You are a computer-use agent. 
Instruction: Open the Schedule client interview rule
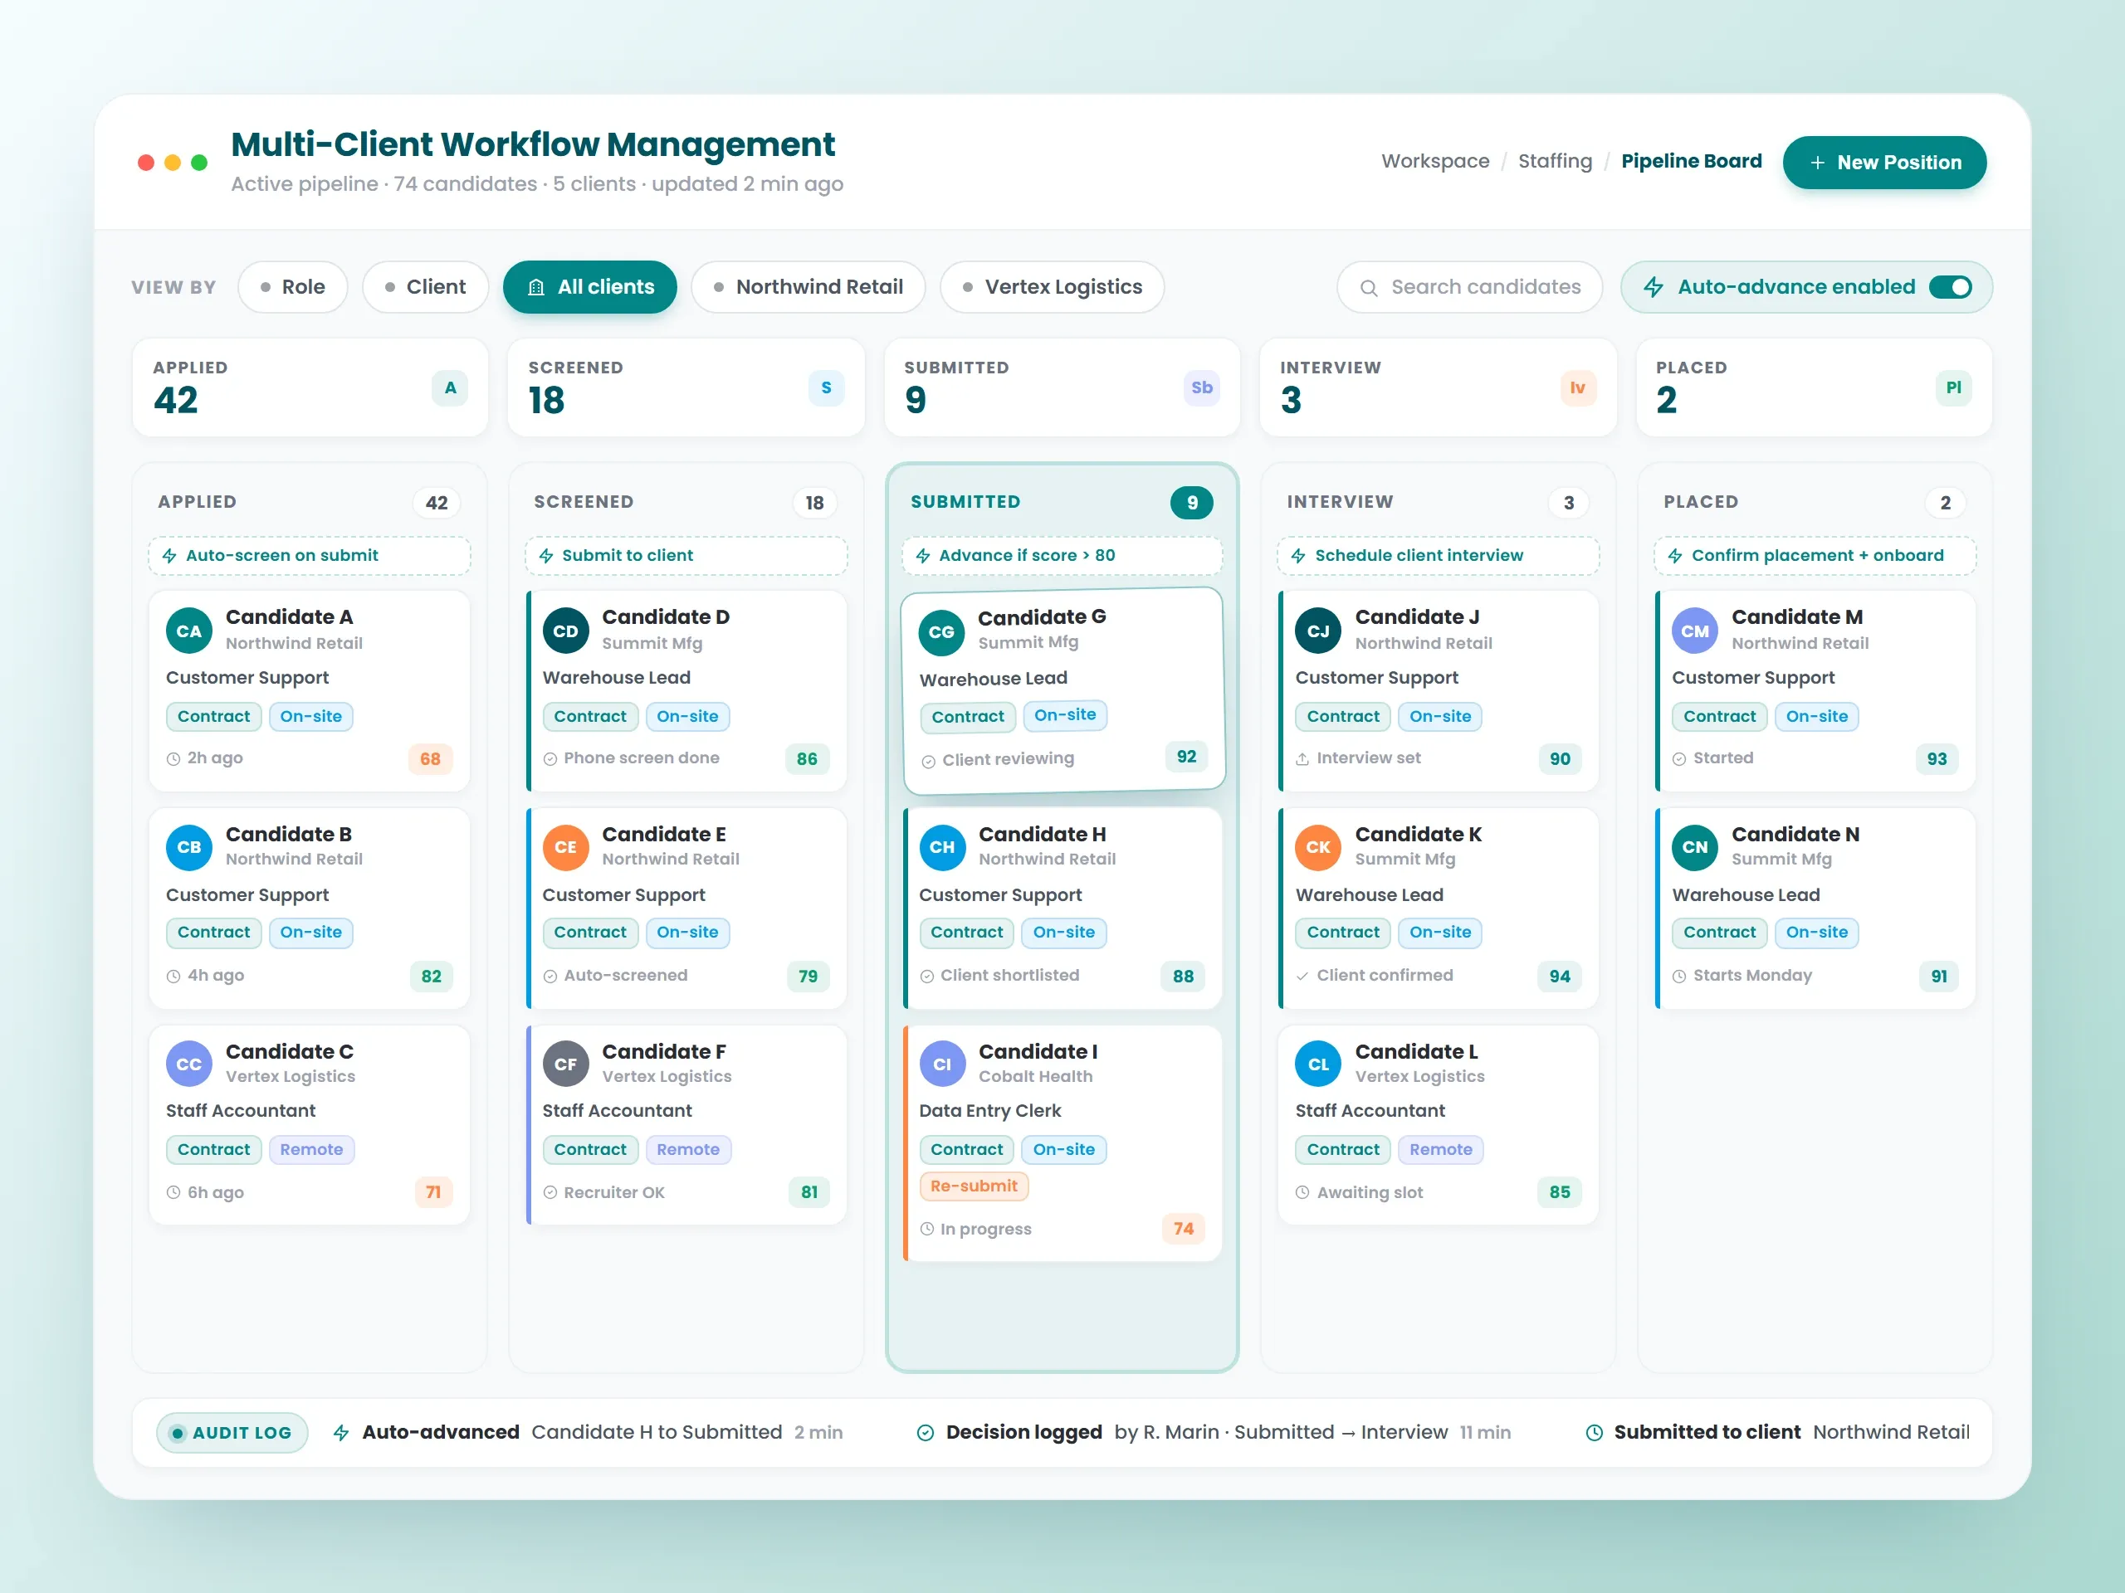[x=1439, y=556]
